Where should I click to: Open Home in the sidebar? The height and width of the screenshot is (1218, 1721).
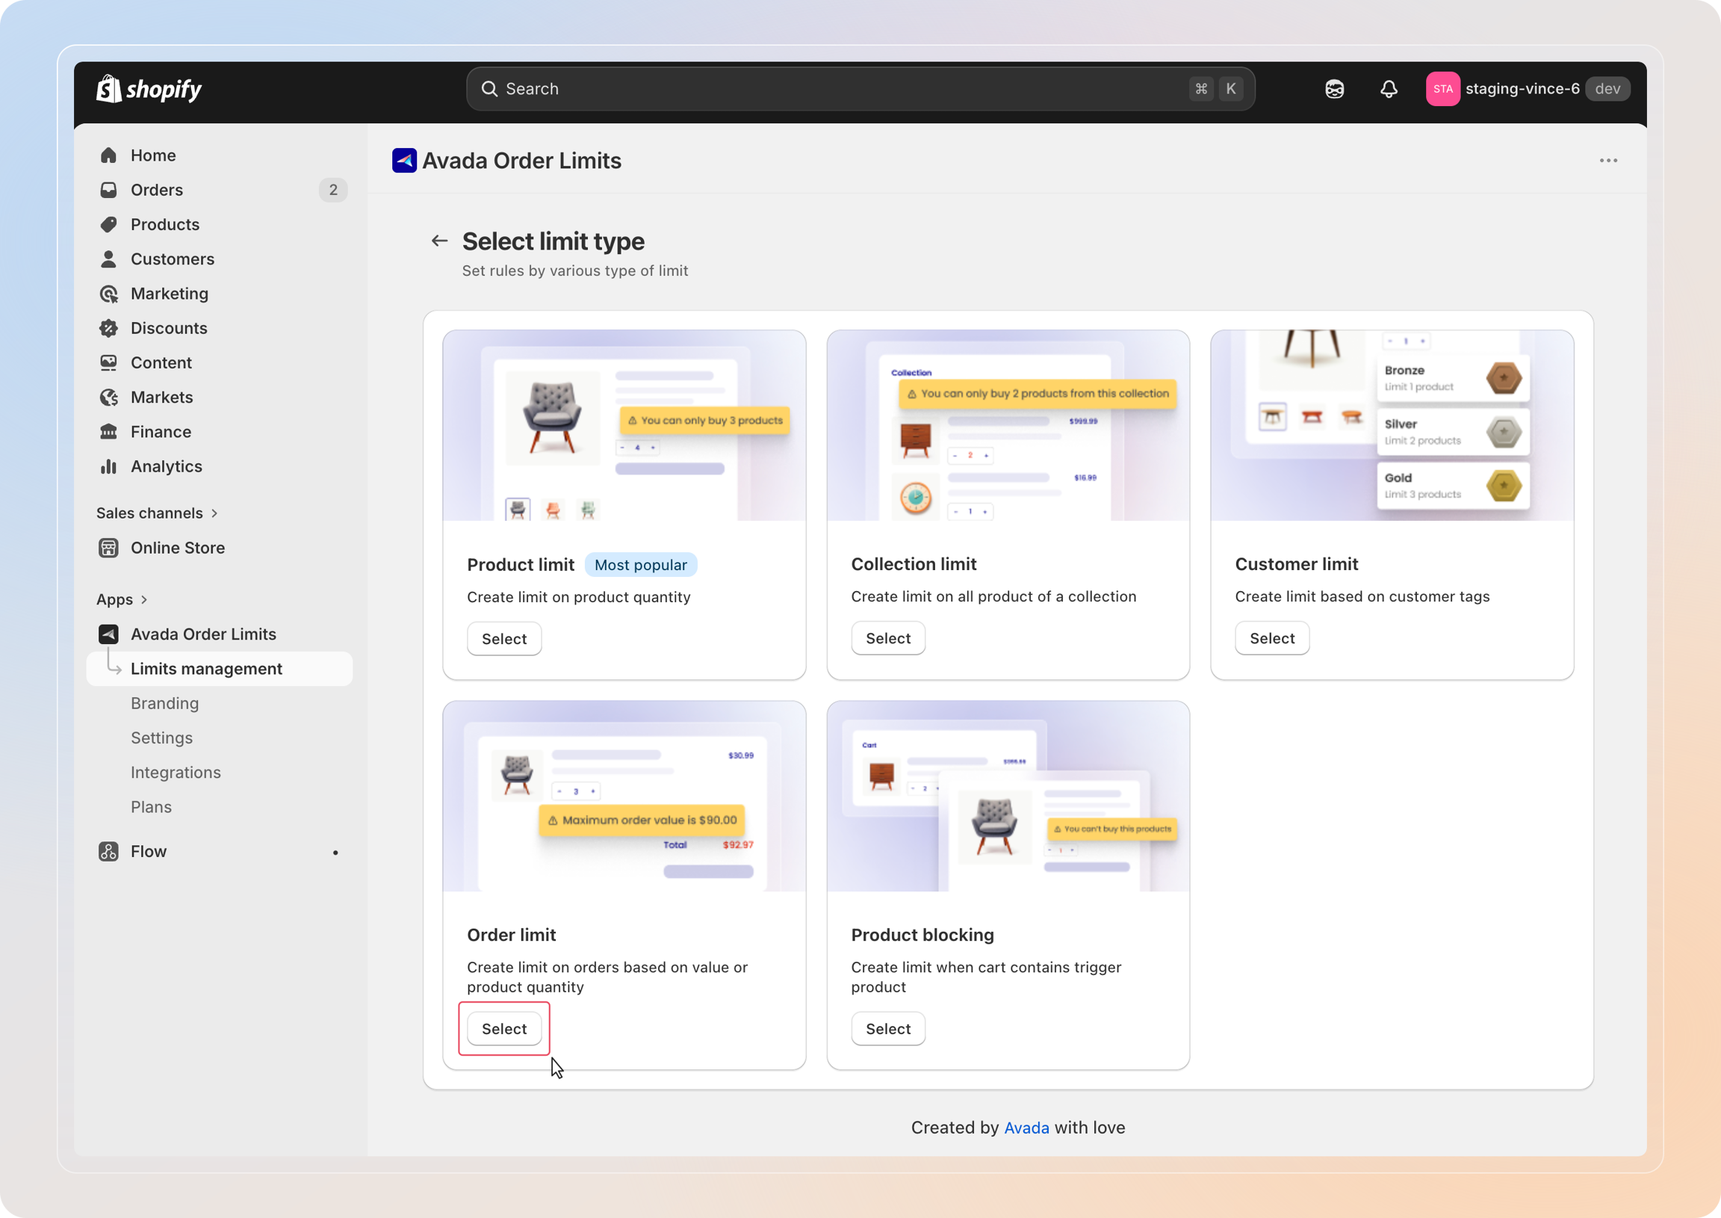tap(219, 155)
